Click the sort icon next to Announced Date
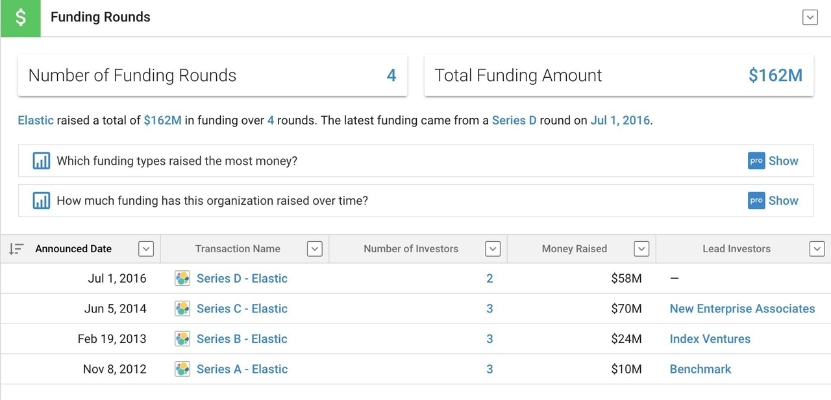This screenshot has height=400, width=831. (x=16, y=249)
